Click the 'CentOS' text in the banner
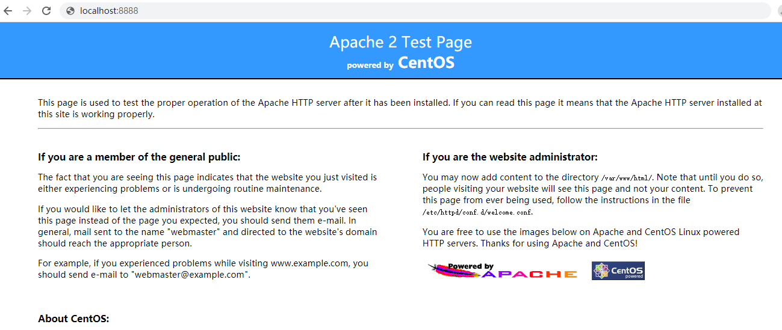Viewport: 782px width, 330px height. (426, 63)
